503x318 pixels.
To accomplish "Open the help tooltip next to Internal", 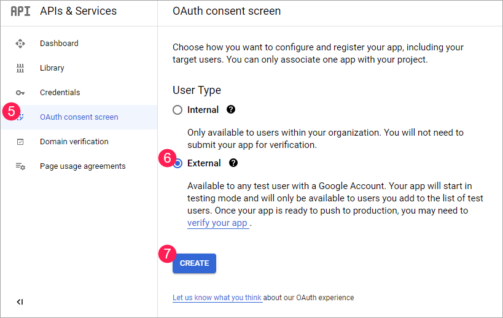I will click(x=231, y=110).
